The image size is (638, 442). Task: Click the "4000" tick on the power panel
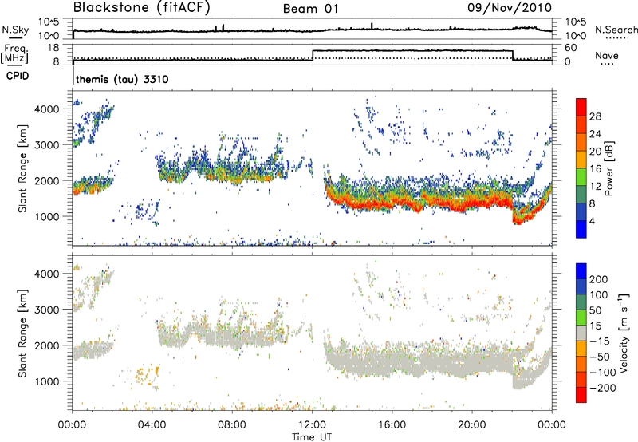[x=46, y=109]
